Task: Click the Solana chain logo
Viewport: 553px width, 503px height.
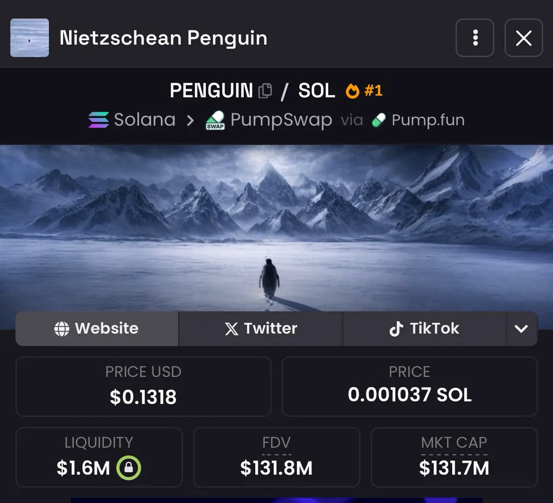Action: (99, 120)
